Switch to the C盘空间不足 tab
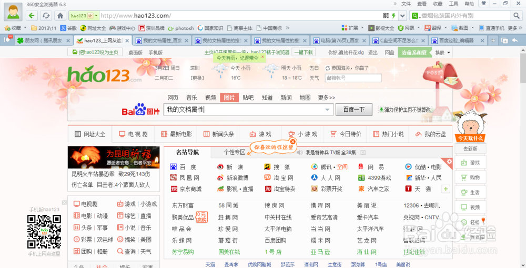 pos(399,40)
